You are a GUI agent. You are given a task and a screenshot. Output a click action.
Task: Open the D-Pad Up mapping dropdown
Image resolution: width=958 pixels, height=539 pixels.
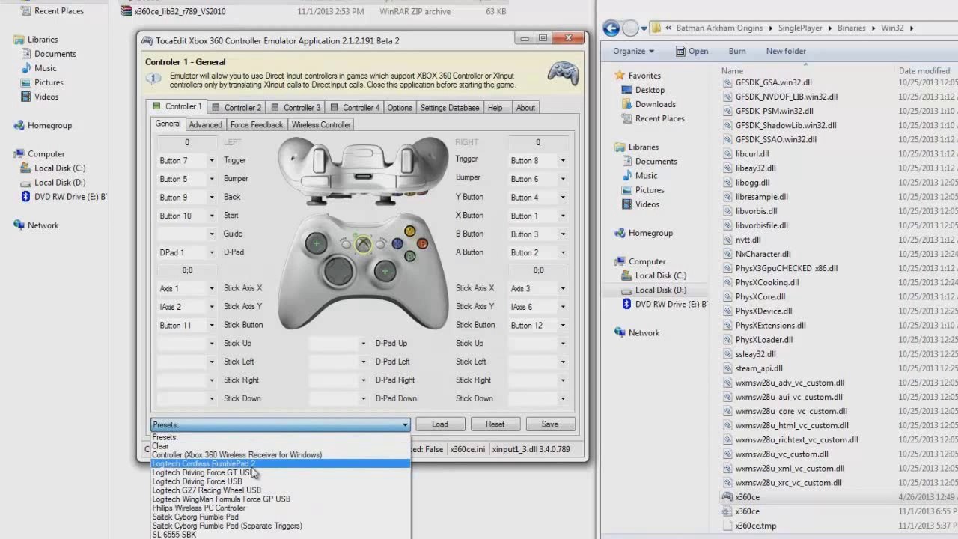coord(363,344)
